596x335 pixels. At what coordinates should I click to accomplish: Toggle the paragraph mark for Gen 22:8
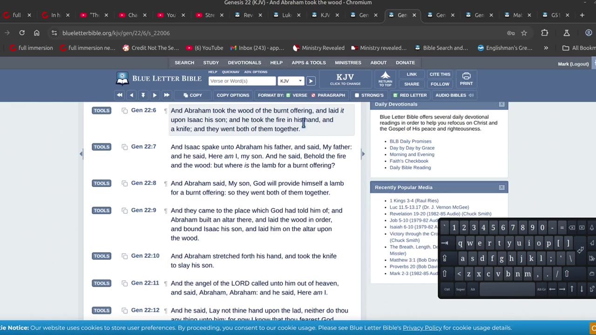(x=165, y=183)
